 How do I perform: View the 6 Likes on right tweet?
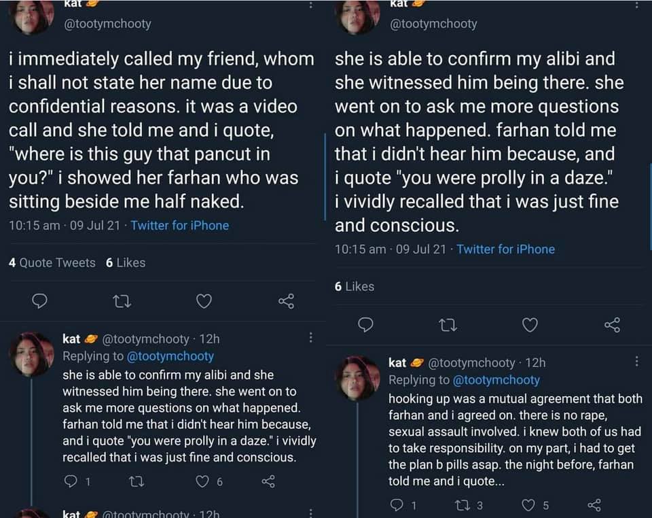(x=355, y=286)
